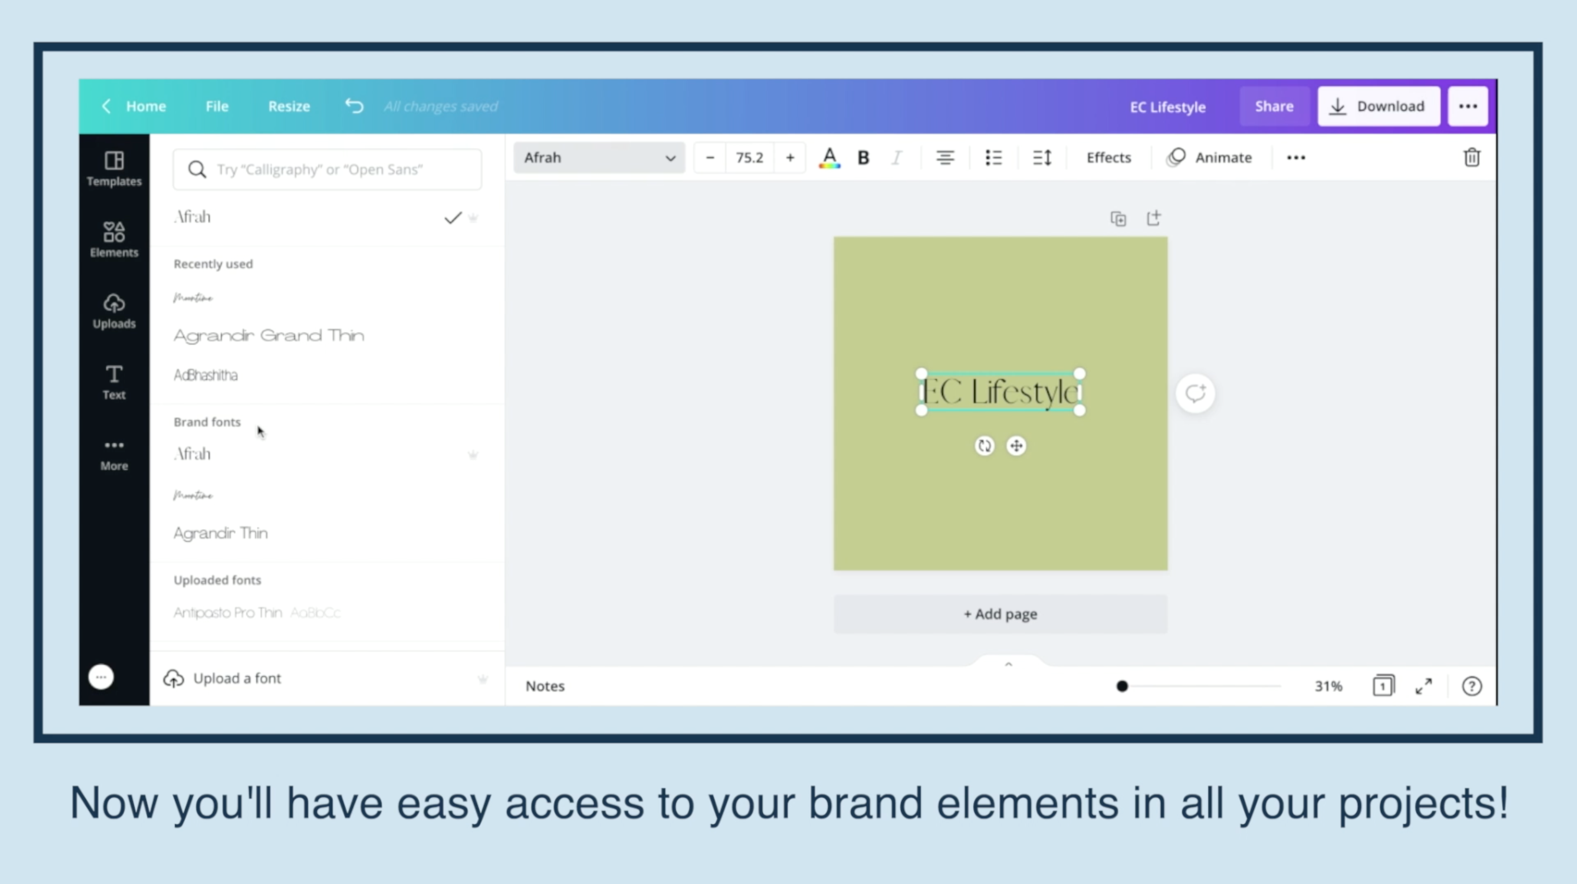
Task: Open the text color picker
Action: point(829,158)
